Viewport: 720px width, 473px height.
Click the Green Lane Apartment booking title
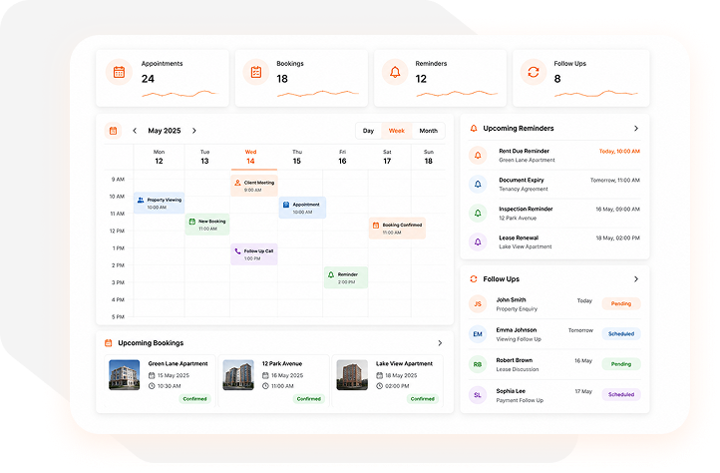(179, 363)
